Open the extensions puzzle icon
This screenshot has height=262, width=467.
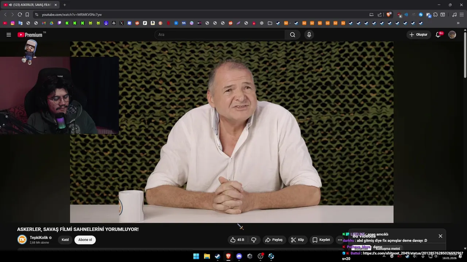pyautogui.click(x=435, y=15)
